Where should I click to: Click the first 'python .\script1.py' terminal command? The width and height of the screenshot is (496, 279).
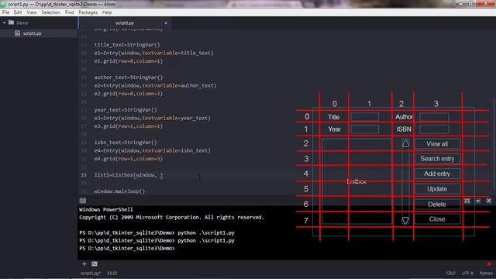(x=206, y=232)
